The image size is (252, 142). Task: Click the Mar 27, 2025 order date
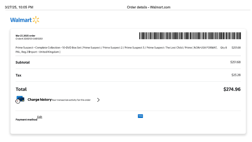pos(25,36)
